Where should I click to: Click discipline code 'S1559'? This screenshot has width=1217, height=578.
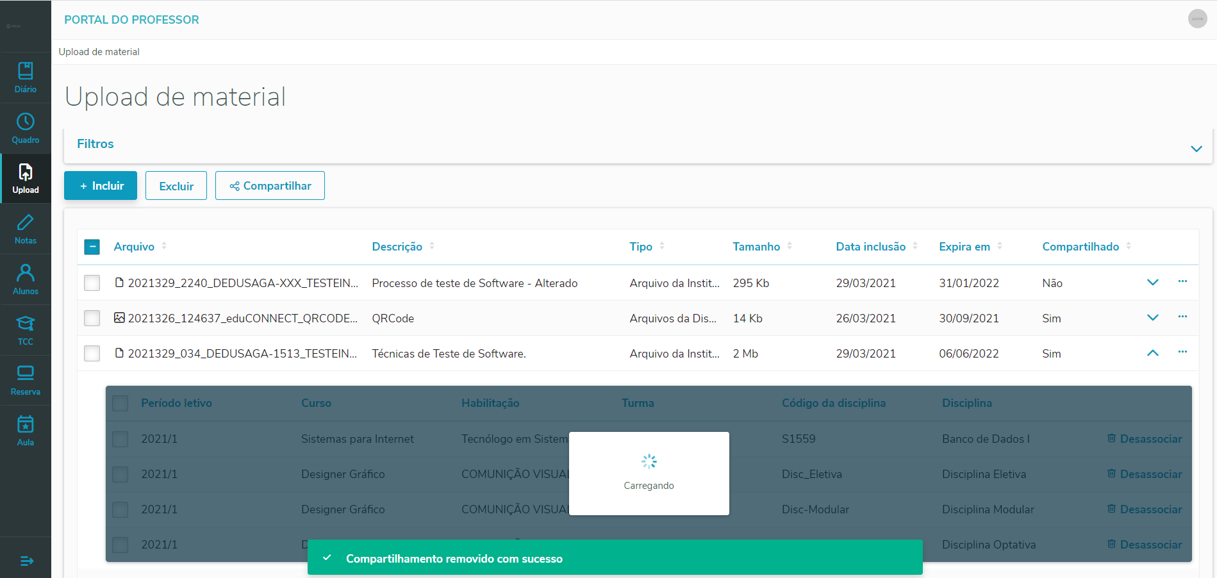[x=799, y=439]
